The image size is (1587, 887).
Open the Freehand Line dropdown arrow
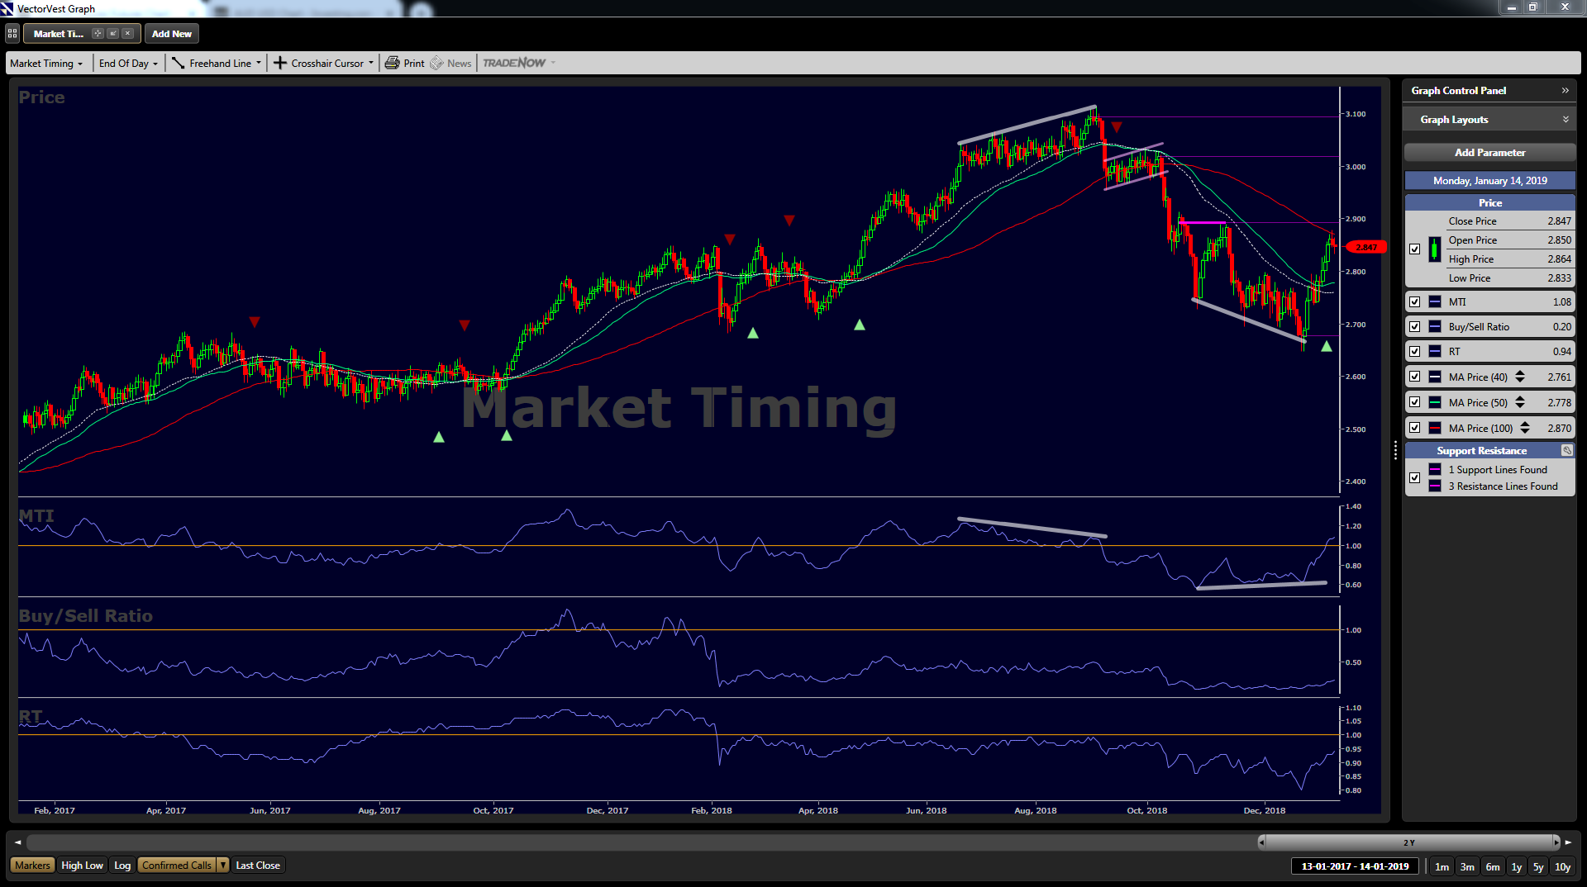point(259,64)
